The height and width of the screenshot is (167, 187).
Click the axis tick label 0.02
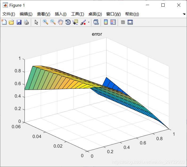click(58, 146)
